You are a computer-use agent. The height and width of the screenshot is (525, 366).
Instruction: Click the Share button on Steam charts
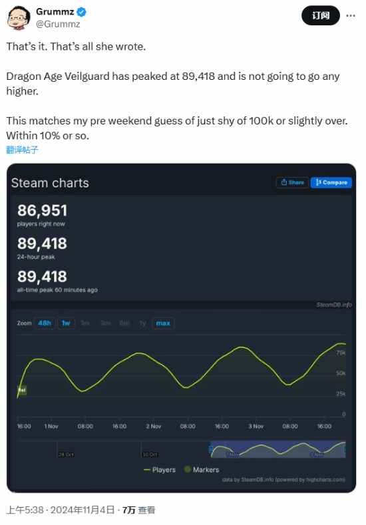[292, 182]
